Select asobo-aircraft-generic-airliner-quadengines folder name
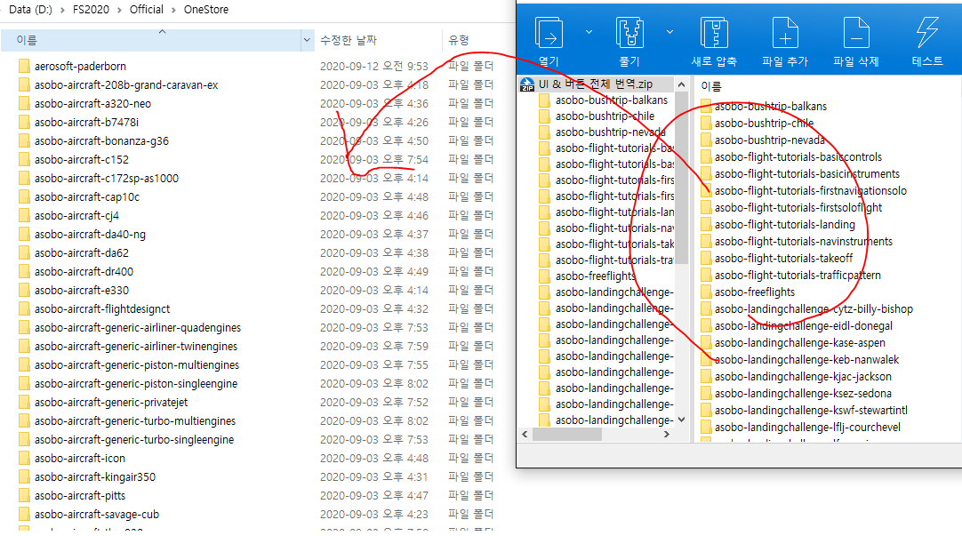Screen dimensions: 962x536 138,327
